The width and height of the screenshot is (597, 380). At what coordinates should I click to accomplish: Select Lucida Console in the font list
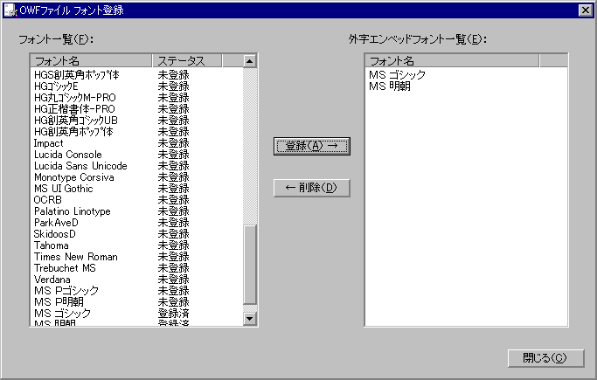pos(68,155)
